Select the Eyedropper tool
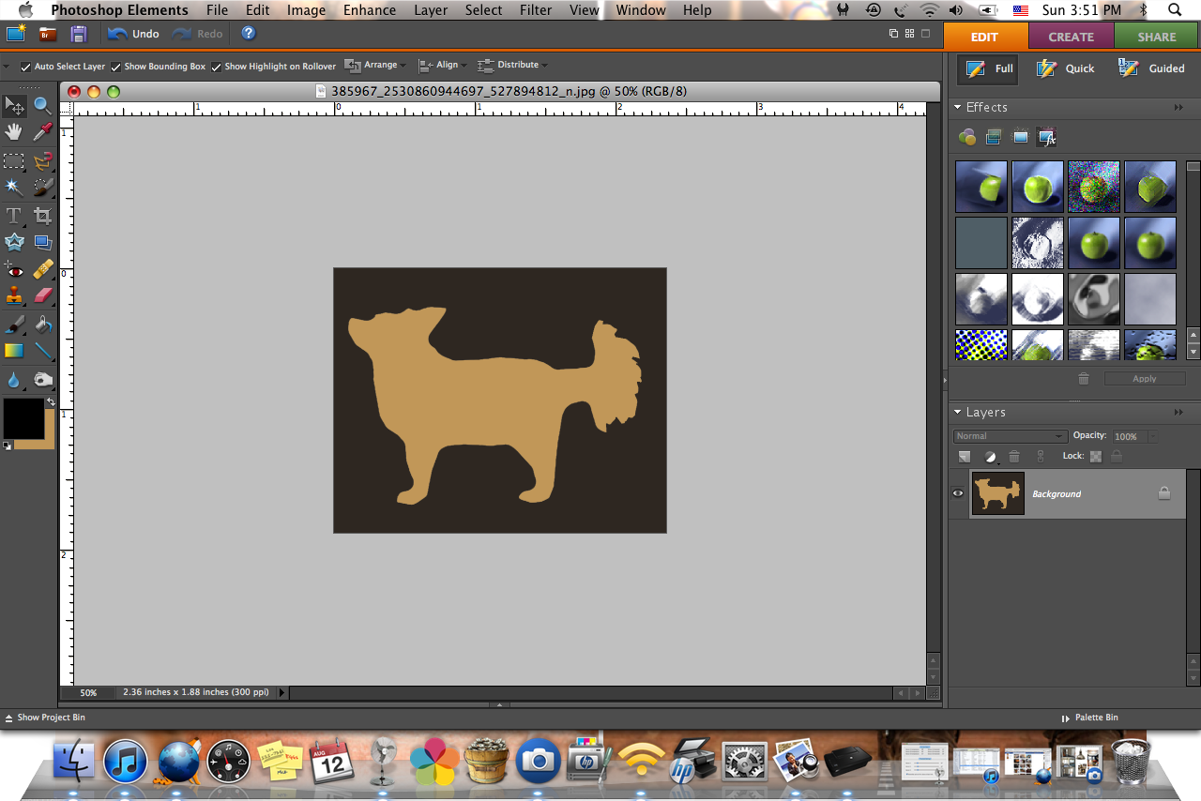1201x801 pixels. coord(43,132)
